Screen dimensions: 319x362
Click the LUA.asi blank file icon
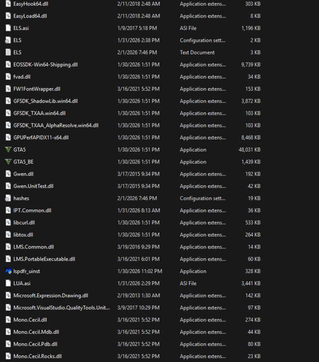(x=8, y=283)
